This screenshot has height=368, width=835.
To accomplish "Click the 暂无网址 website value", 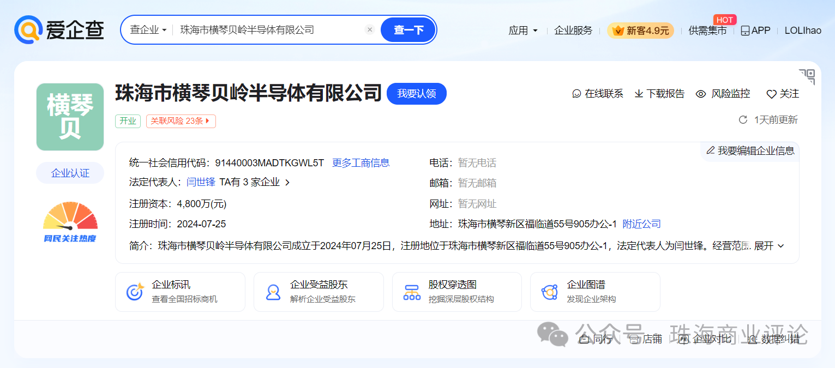I will [x=477, y=204].
